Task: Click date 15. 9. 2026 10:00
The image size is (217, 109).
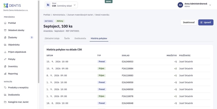Action: click(57, 62)
